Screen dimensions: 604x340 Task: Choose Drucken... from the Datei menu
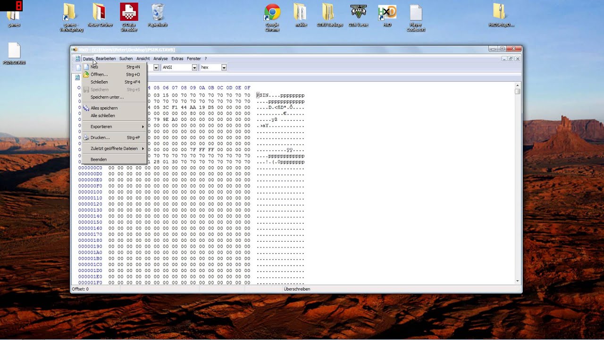[114, 137]
